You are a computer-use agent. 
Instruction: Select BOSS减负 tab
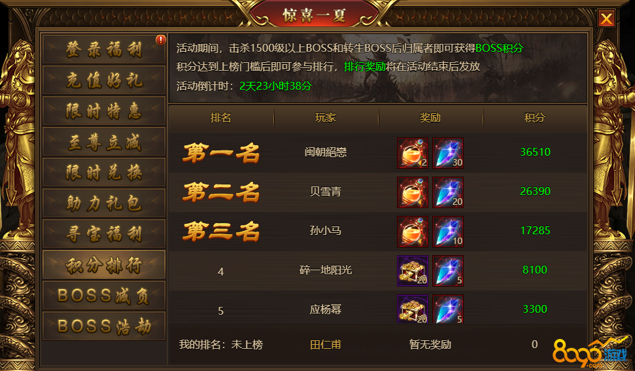click(104, 296)
